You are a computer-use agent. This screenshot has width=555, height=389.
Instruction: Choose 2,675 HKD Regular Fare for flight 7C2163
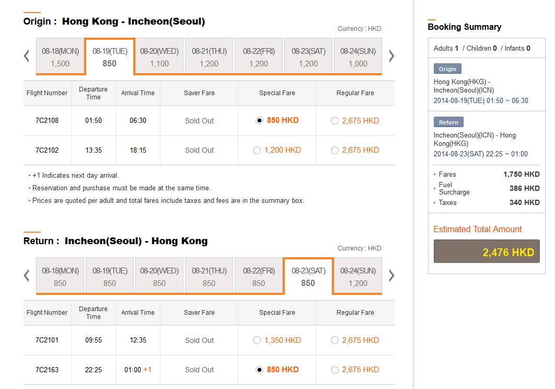click(x=334, y=370)
